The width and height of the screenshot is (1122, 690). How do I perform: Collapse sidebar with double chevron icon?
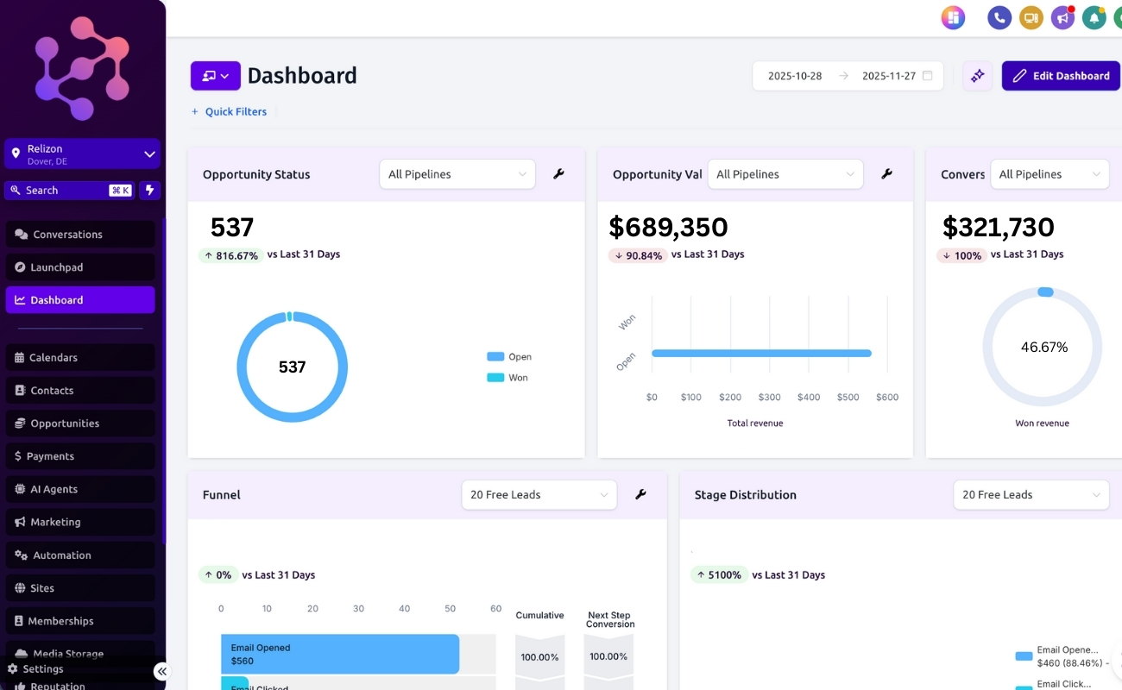(x=161, y=671)
